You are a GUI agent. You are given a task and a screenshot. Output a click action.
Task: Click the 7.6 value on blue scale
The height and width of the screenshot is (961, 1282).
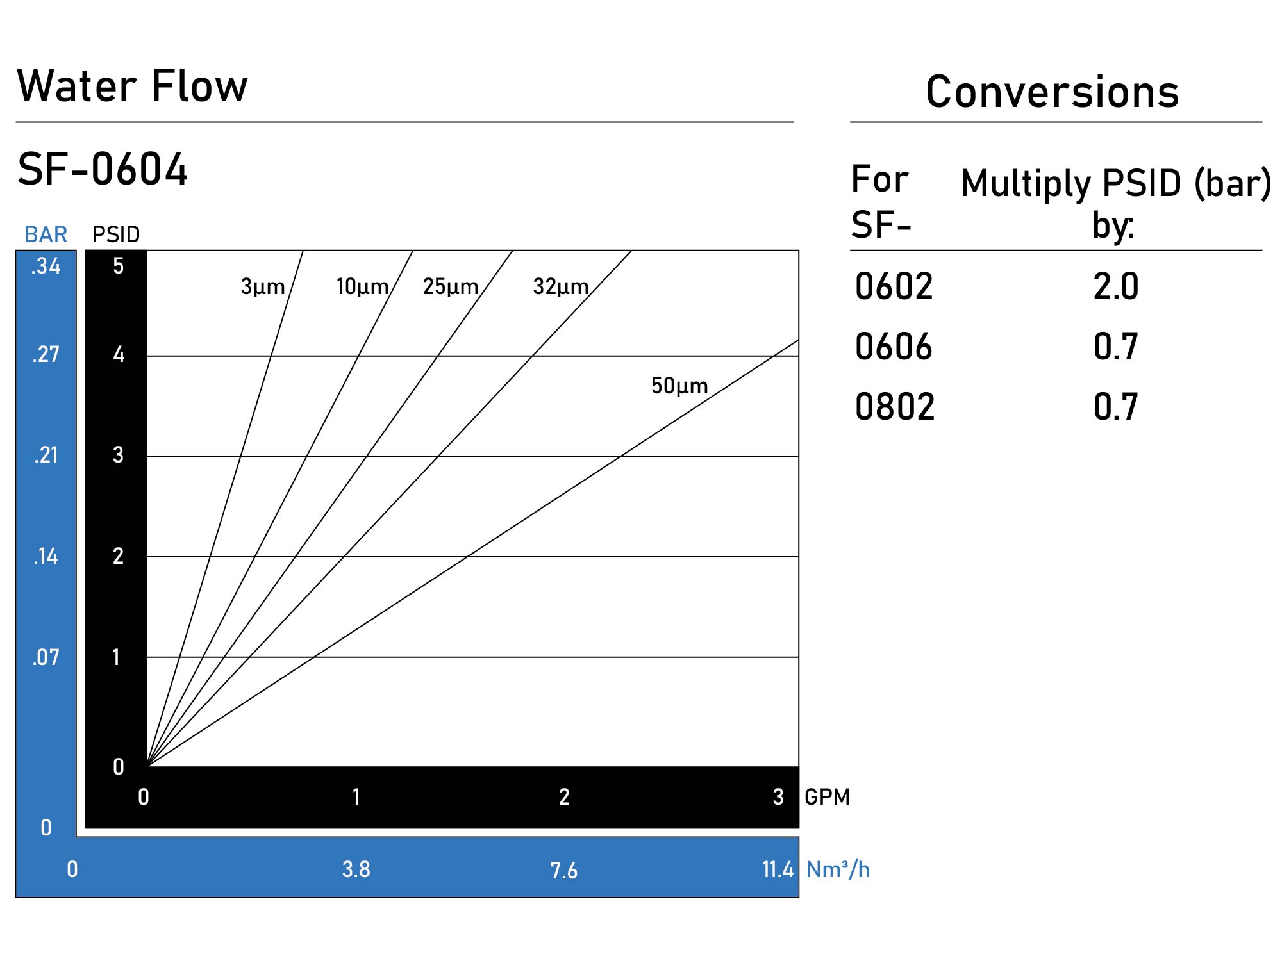(564, 871)
